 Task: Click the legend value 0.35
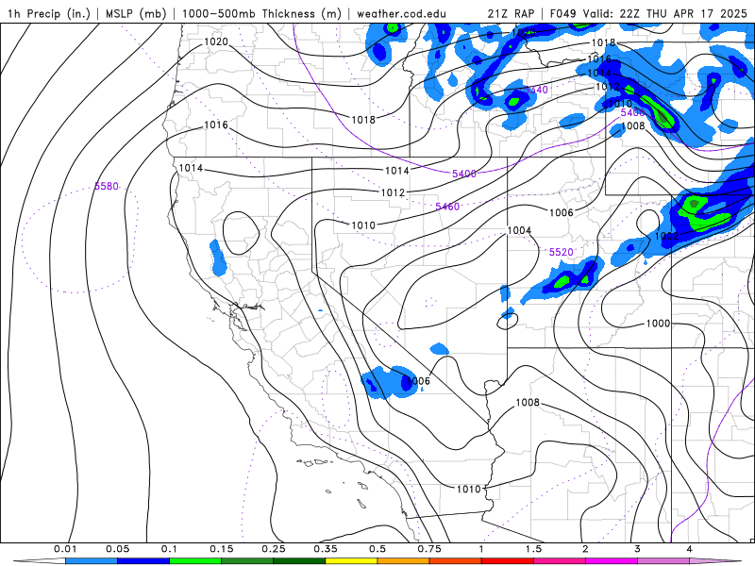326,549
